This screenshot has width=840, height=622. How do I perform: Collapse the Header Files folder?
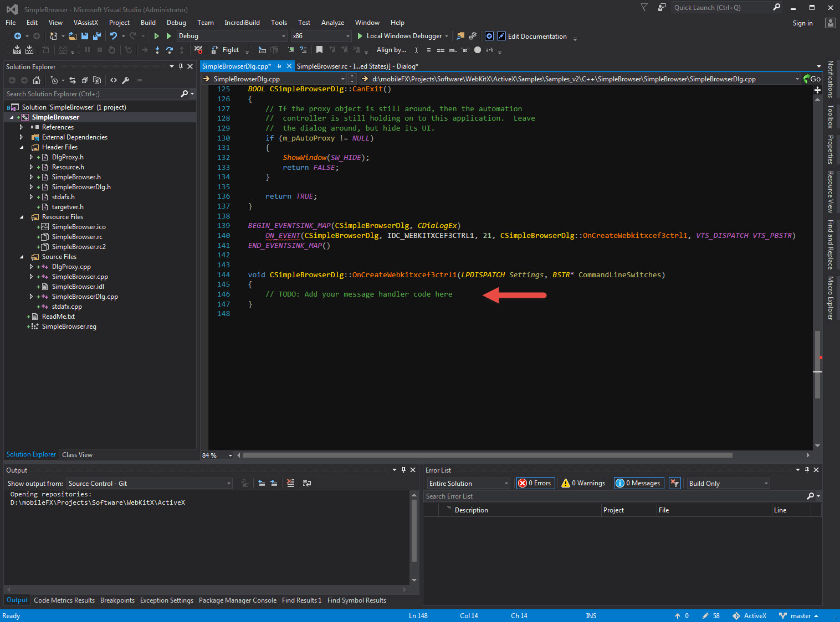coord(21,147)
